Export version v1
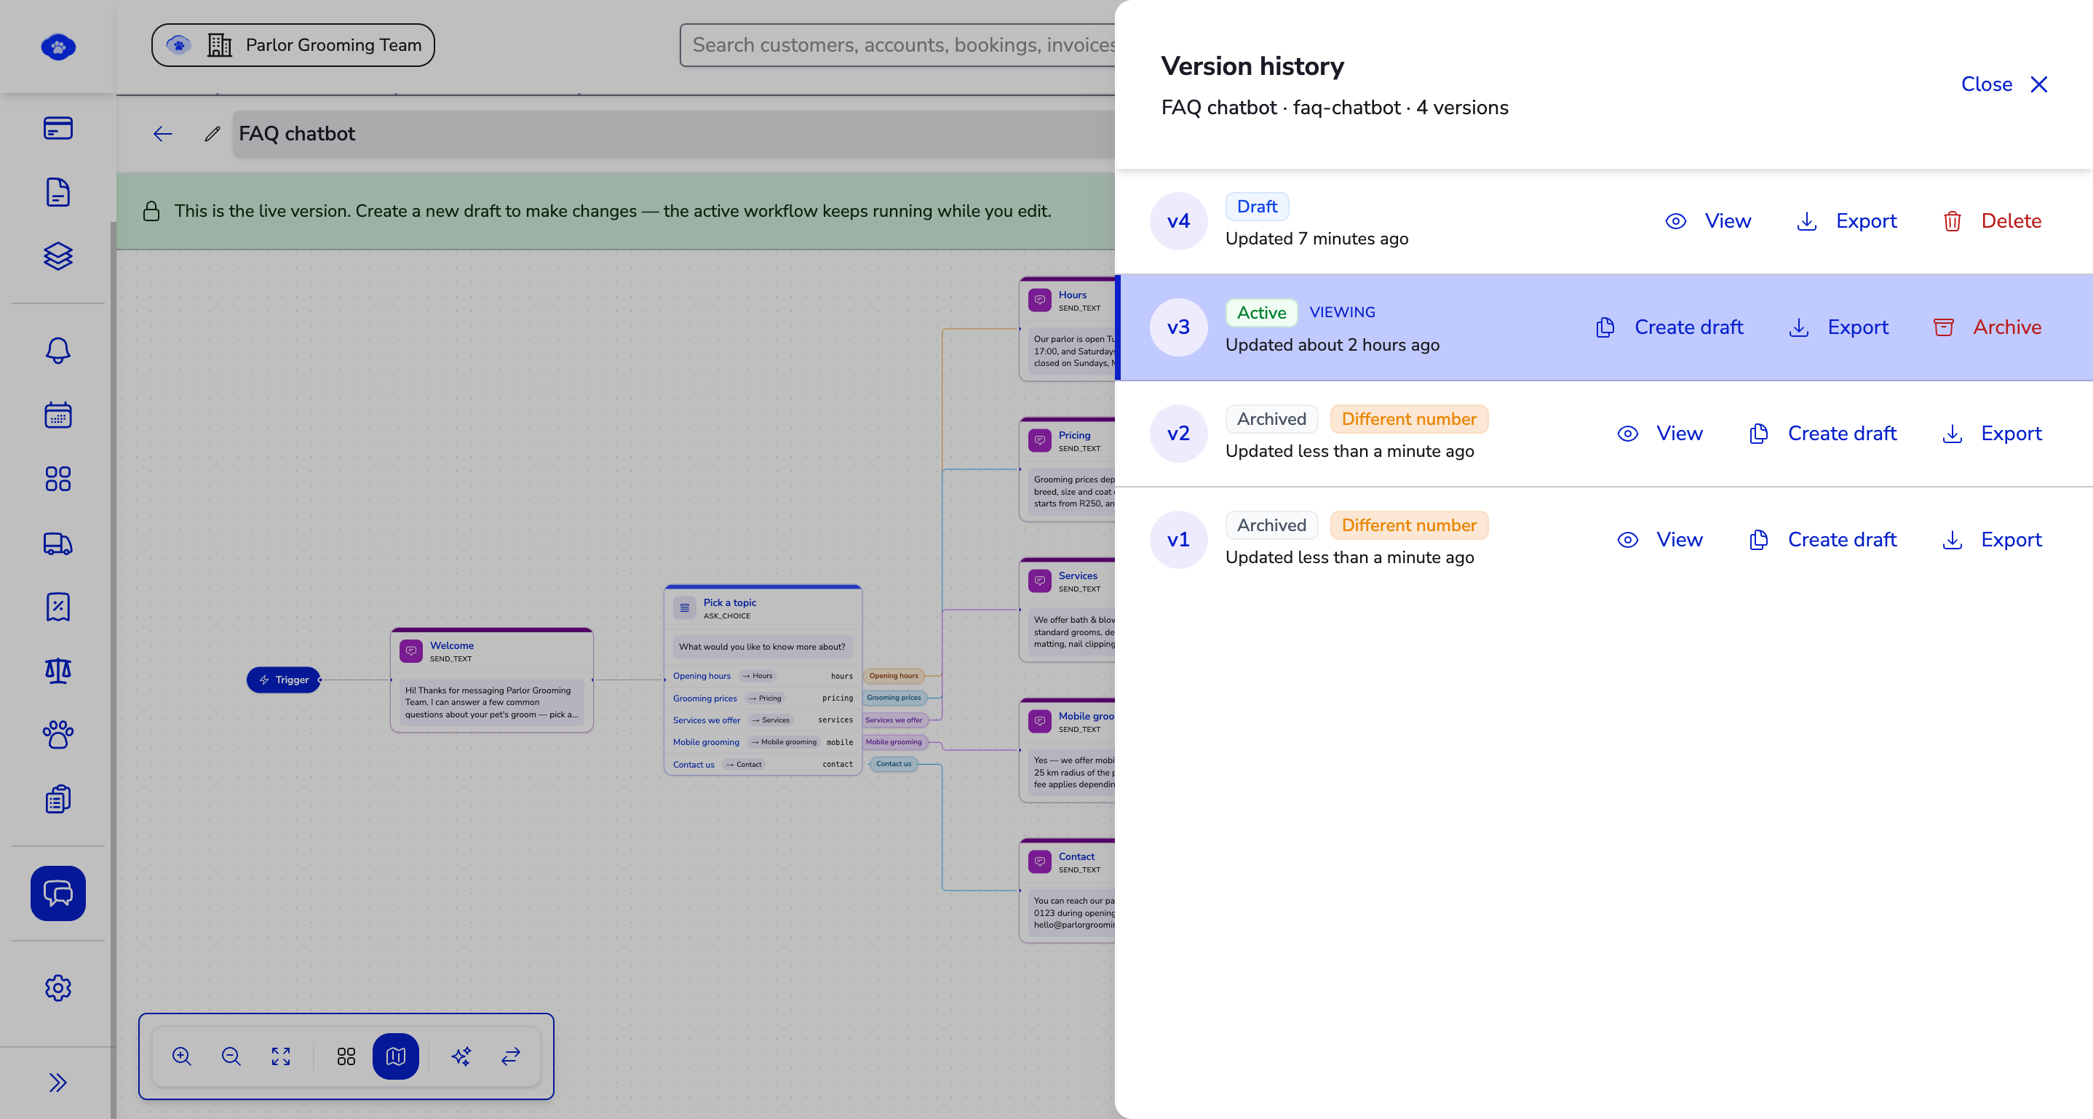This screenshot has height=1119, width=2093. 1991,540
